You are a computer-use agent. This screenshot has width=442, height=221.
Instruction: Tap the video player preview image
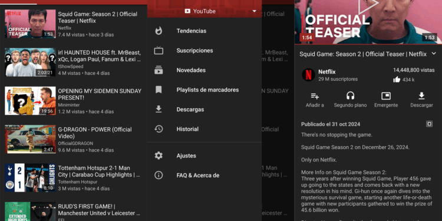[x=368, y=22]
